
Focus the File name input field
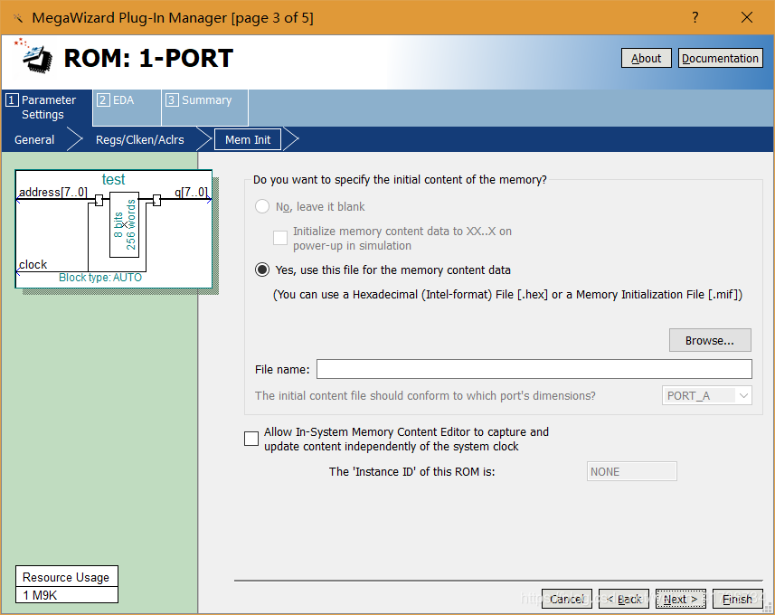click(x=534, y=369)
